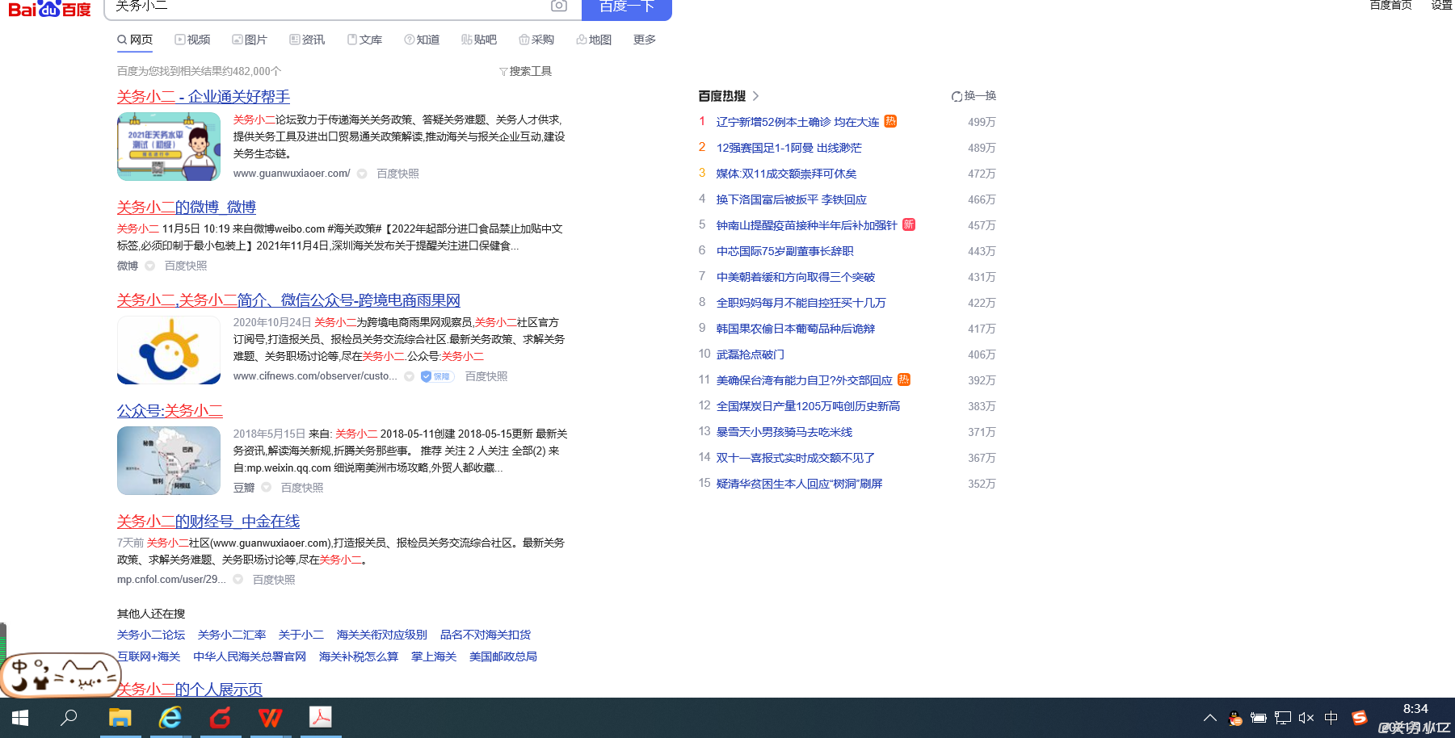This screenshot has height=738, width=1455.
Task: Click the 雨果网 logo thumbnail
Action: point(169,350)
